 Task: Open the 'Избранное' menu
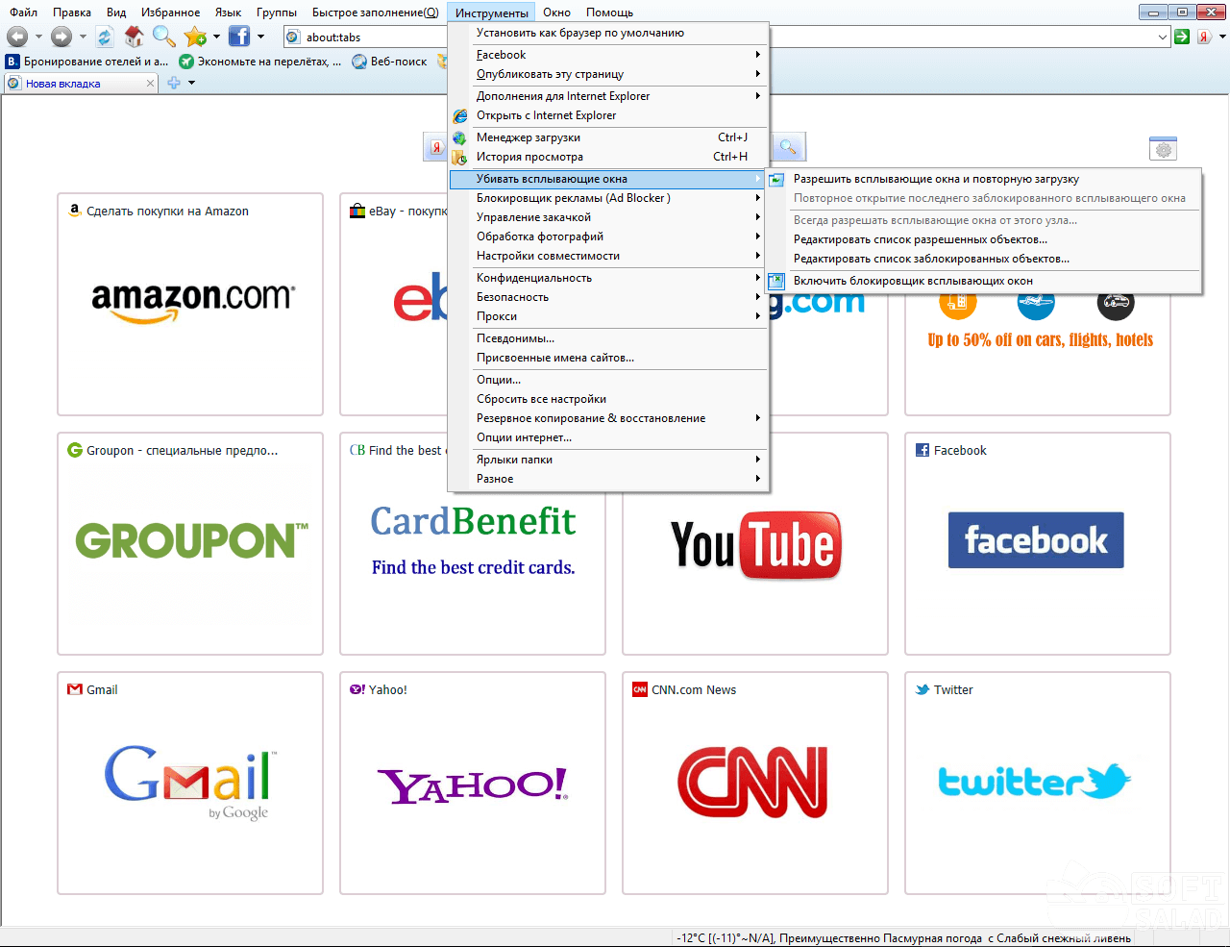(170, 12)
